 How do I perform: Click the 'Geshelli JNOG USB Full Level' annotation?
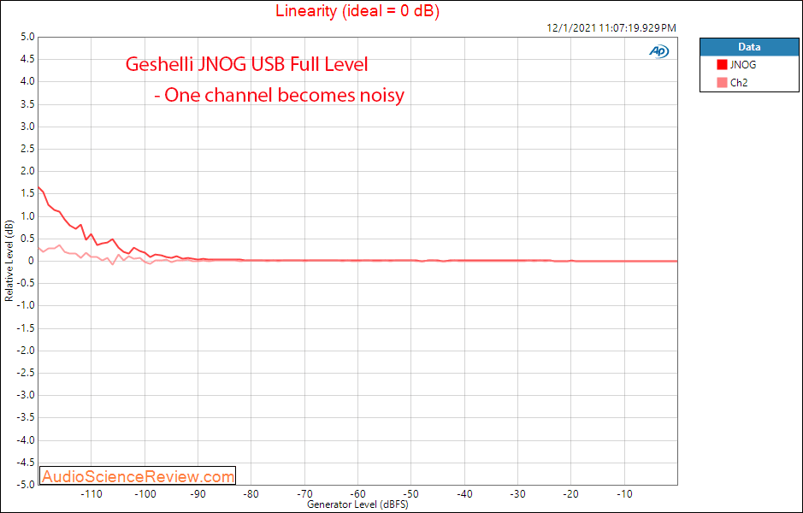247,64
